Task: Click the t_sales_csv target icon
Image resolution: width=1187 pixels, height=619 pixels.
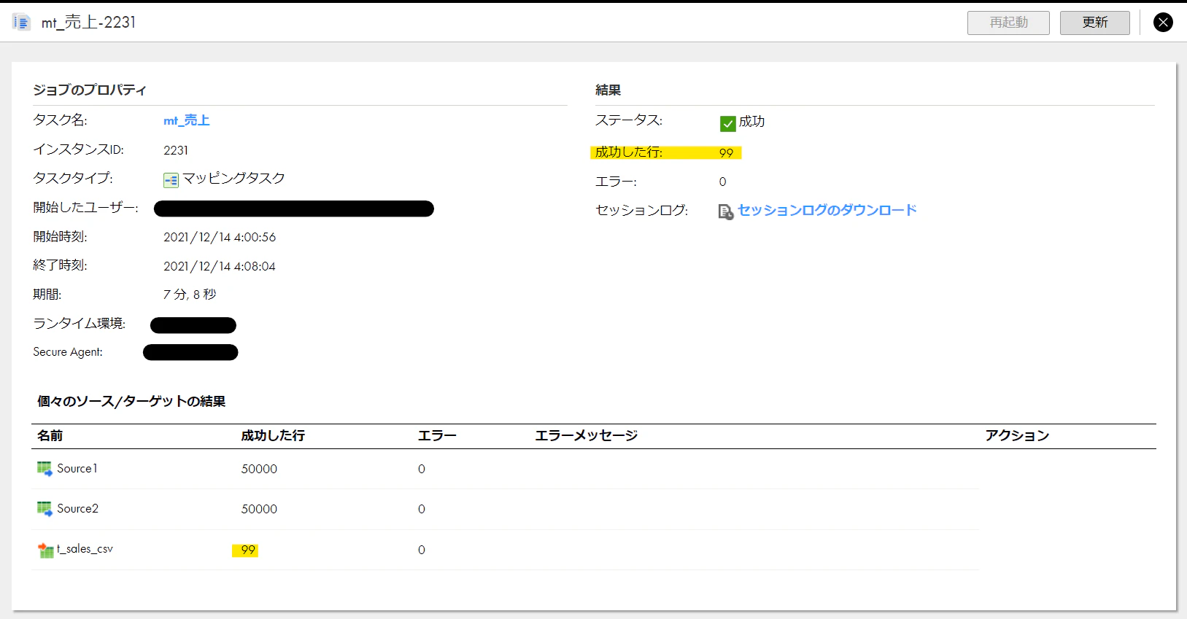Action: 45,550
